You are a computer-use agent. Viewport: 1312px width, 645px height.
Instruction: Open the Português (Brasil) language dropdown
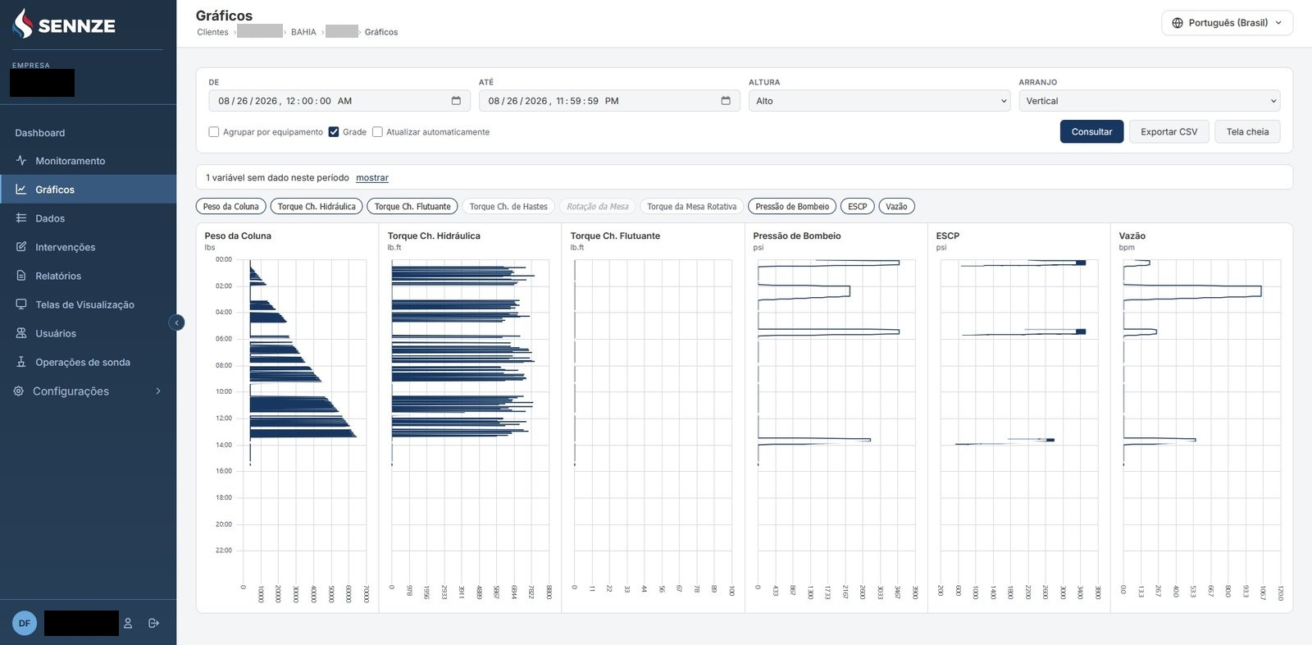pyautogui.click(x=1227, y=23)
